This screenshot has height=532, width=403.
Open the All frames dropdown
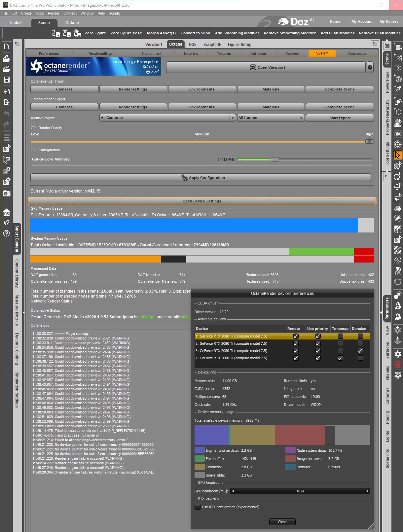pyautogui.click(x=271, y=118)
